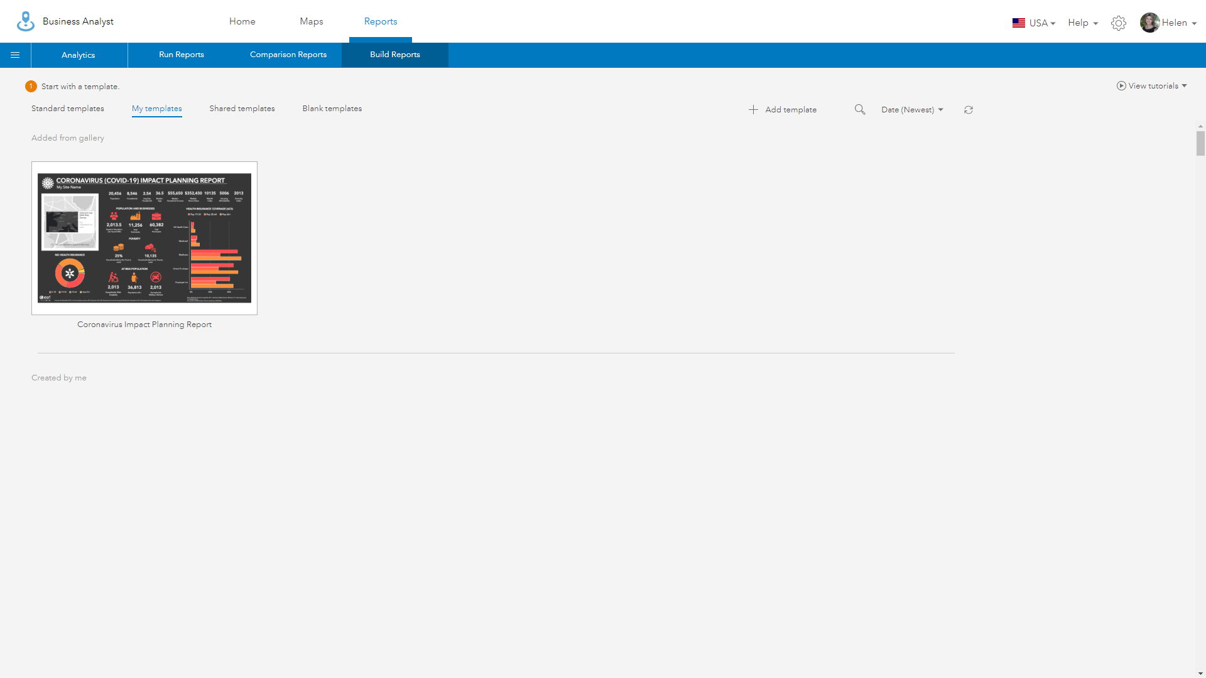The height and width of the screenshot is (678, 1206).
Task: Switch to the Standard templates tab
Action: point(68,109)
